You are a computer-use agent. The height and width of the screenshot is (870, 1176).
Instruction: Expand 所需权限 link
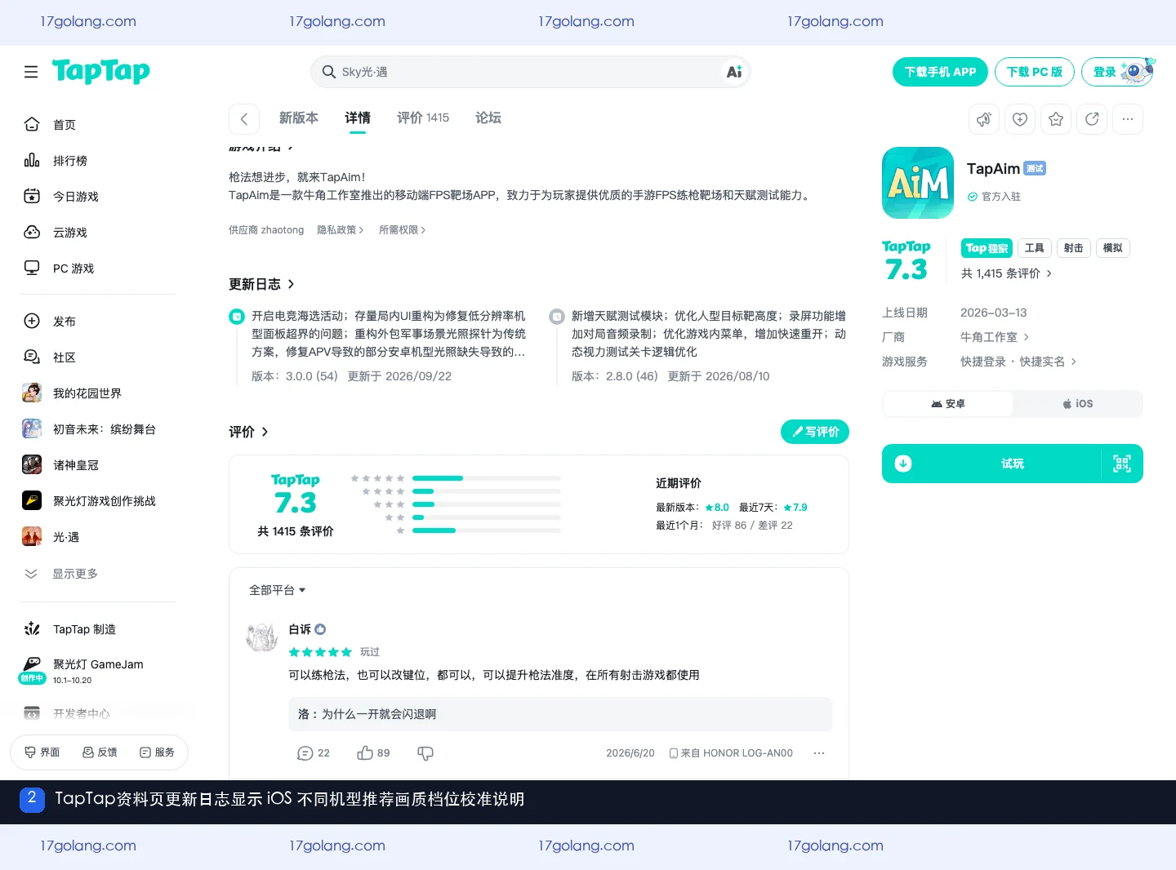pos(403,230)
